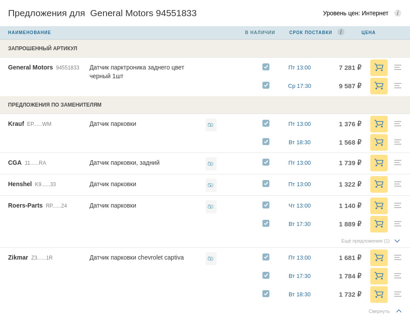Open details lines icon for CGA offer
The image size is (410, 326).
(x=397, y=163)
